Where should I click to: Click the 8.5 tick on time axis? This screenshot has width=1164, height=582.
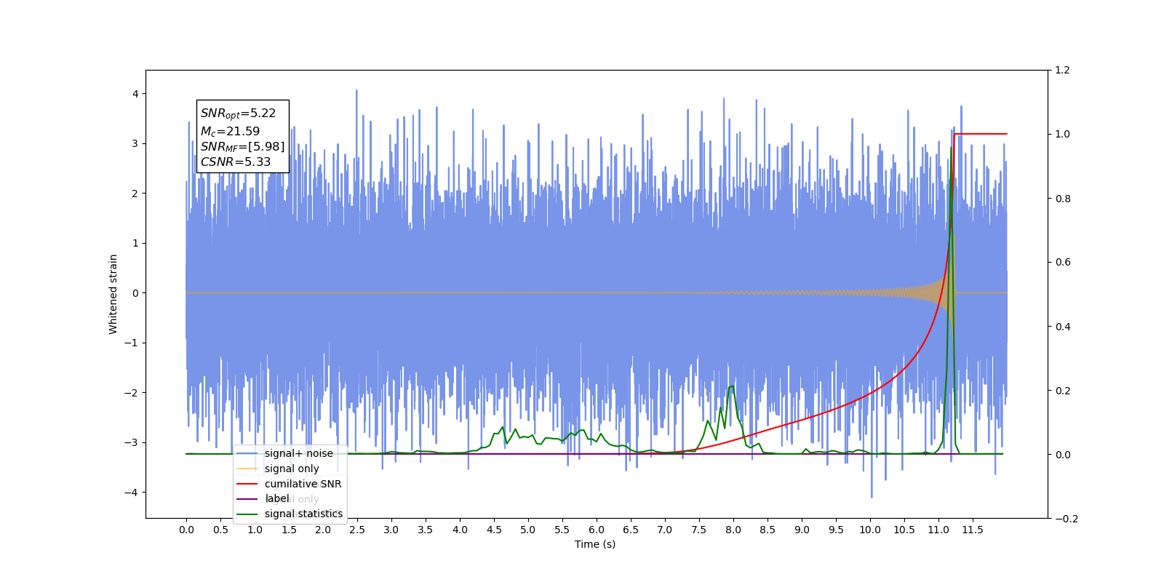pyautogui.click(x=768, y=530)
